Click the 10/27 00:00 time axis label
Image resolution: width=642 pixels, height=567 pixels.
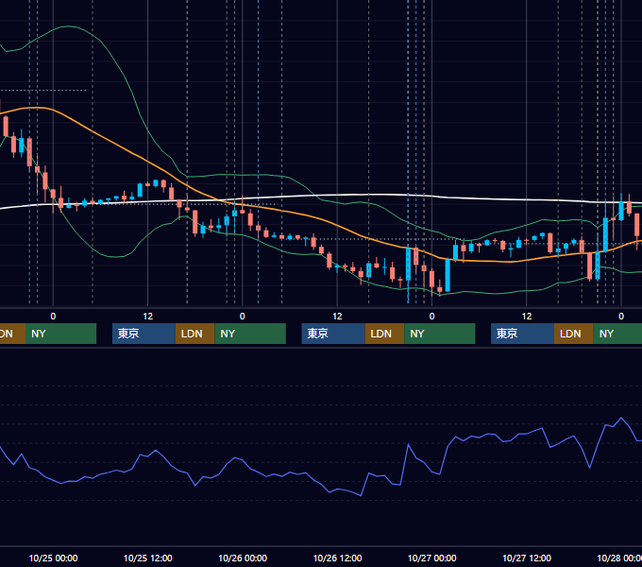(432, 558)
